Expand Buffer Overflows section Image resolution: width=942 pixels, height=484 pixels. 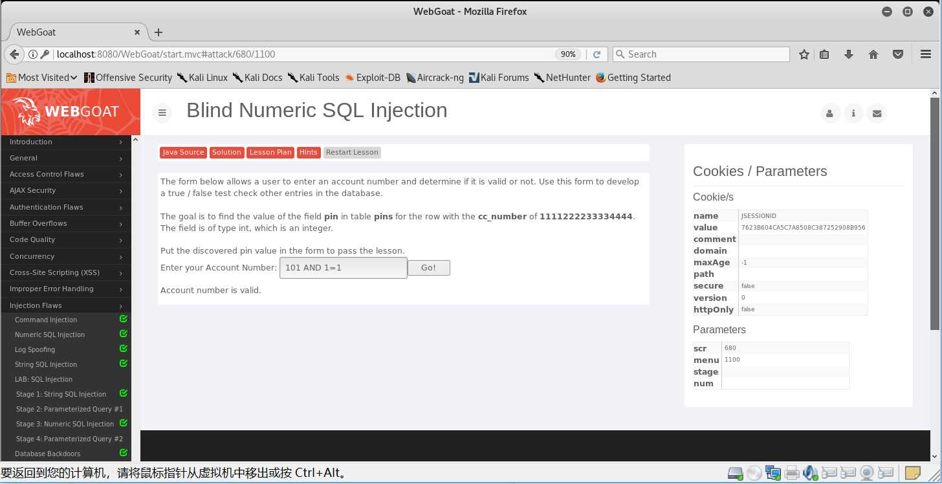pos(65,223)
